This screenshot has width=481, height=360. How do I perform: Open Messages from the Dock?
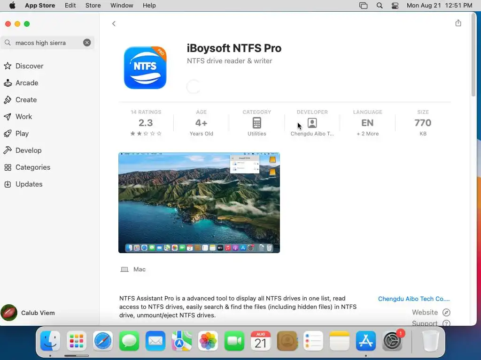point(129,340)
